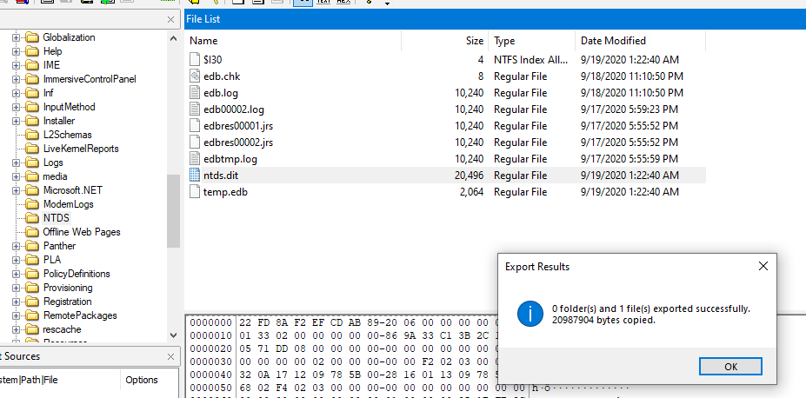Click the NTDS folder icon in tree
The height and width of the screenshot is (398, 806).
pyautogui.click(x=33, y=218)
